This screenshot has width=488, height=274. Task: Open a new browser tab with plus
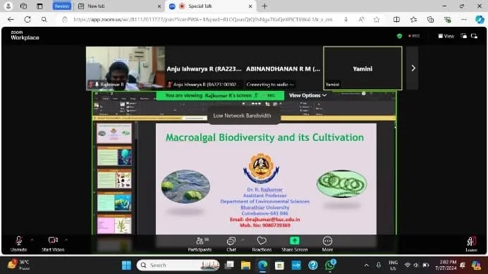264,6
